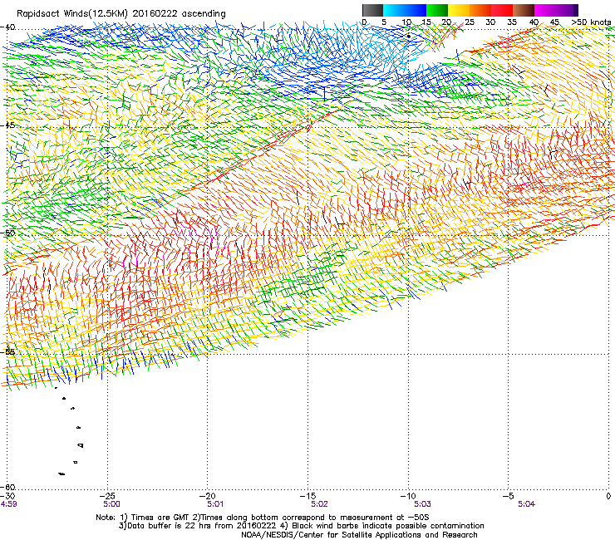Image resolution: width=615 pixels, height=540 pixels.
Task: Select the purple "5:04" time stamp
Action: tap(526, 504)
